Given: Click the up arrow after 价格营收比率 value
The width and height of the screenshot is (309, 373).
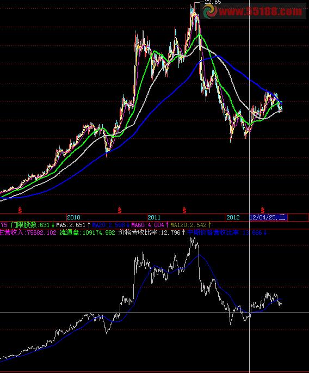Looking at the screenshot, I should pos(183,233).
